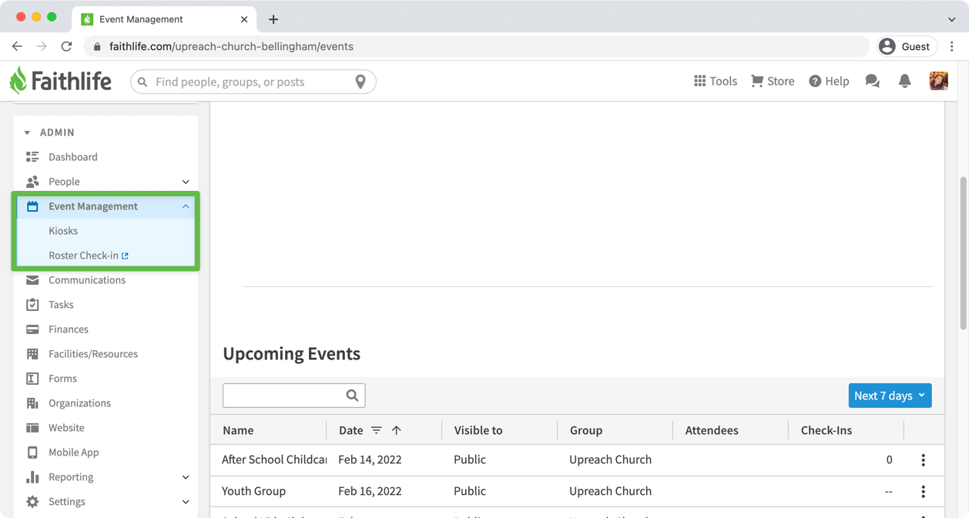Go back to the previous page

coord(17,46)
